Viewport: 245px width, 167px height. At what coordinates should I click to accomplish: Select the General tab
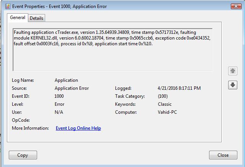[18, 17]
